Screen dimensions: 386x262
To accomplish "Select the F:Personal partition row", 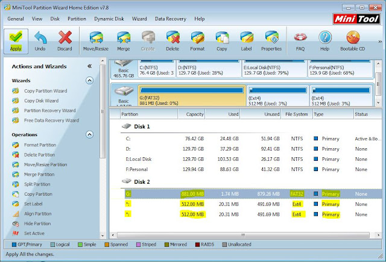I will coord(246,169).
